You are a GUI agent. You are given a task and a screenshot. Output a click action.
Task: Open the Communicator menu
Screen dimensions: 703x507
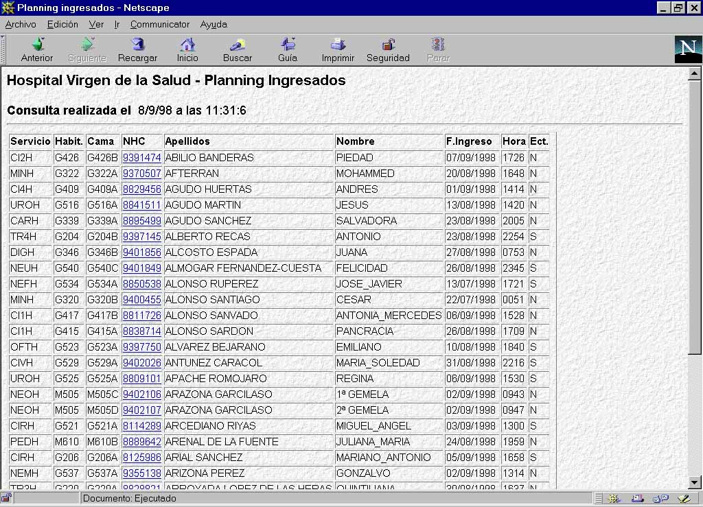(x=160, y=24)
